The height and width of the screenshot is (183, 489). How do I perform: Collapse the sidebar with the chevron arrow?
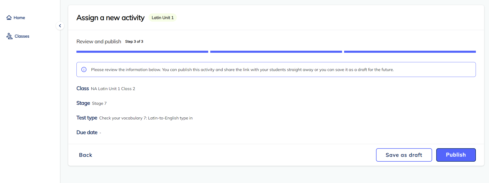pos(60,26)
